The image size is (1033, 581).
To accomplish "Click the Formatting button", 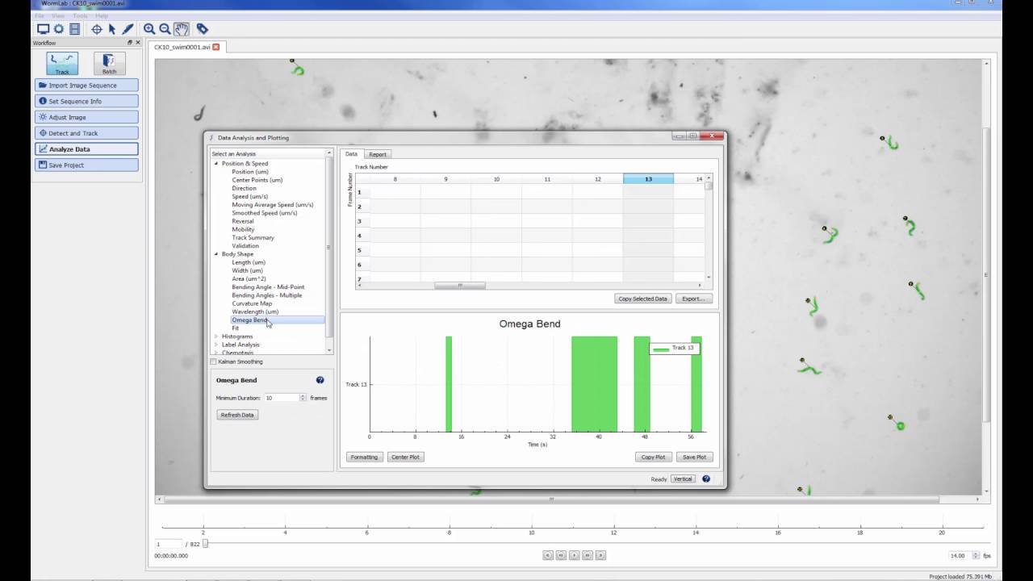I will [364, 457].
